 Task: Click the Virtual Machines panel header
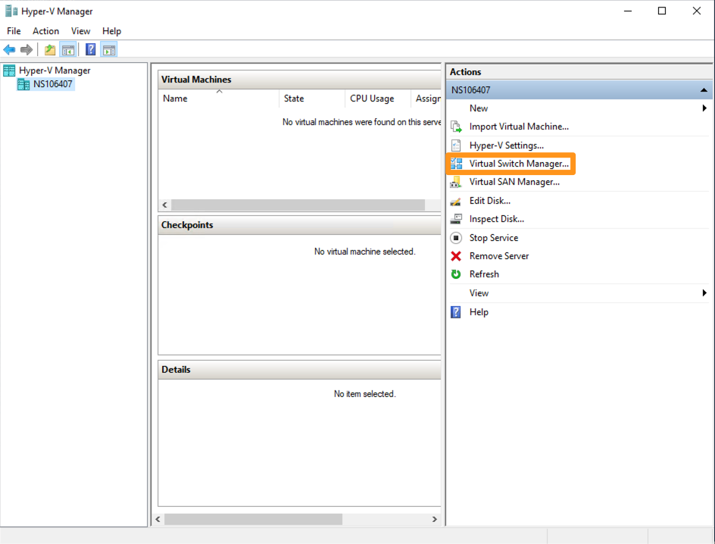click(300, 80)
